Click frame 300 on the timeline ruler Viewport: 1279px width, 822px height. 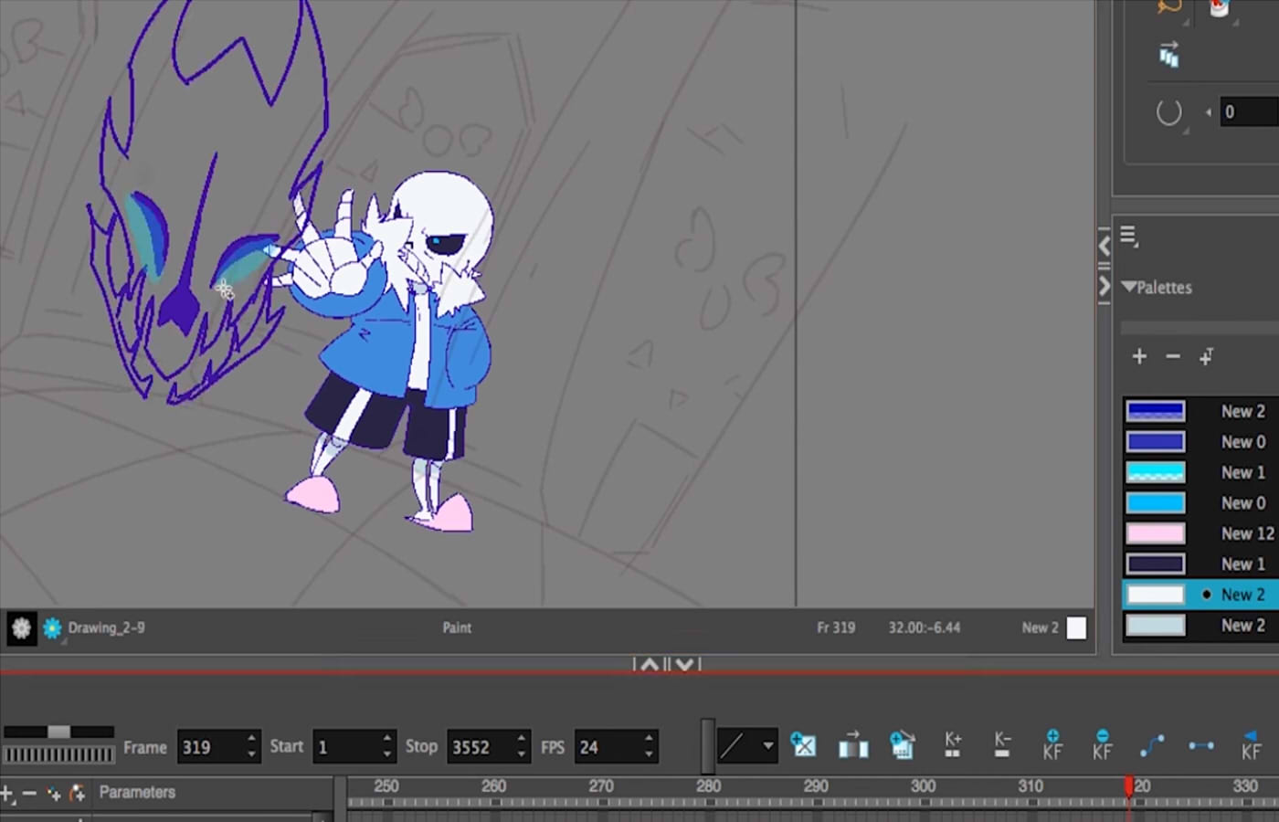point(923,786)
